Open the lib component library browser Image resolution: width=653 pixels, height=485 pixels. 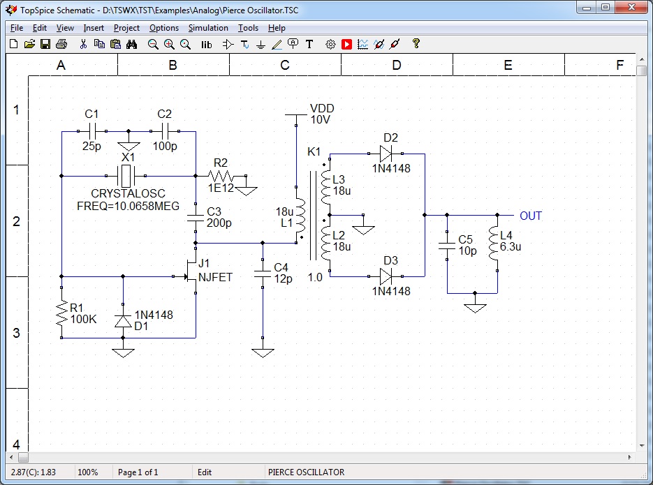(x=205, y=44)
